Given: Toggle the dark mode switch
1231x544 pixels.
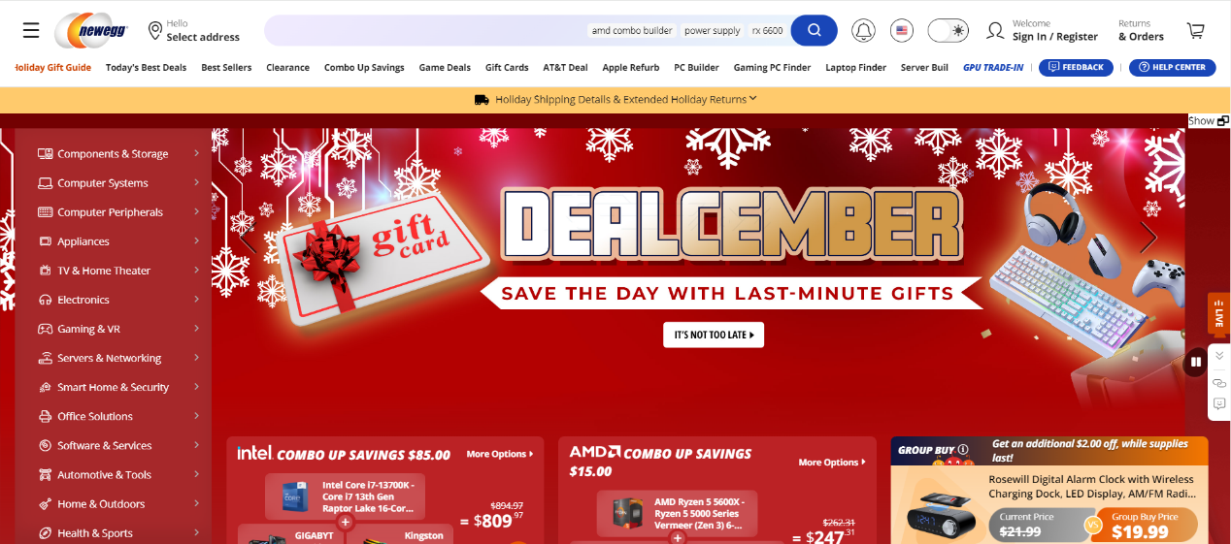Looking at the screenshot, I should coord(948,31).
